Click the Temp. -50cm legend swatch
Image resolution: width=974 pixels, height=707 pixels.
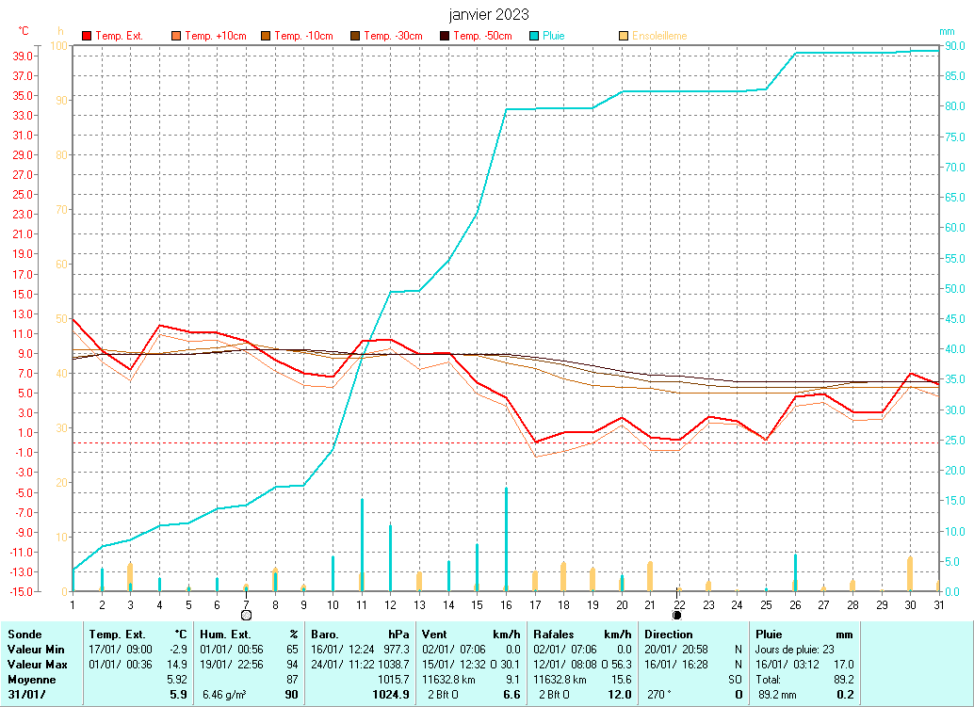(x=445, y=36)
